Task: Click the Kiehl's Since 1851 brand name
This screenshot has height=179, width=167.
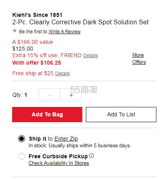Action: click(x=37, y=15)
